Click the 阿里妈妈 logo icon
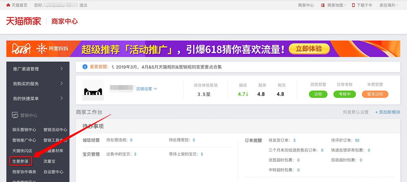407x182 pixels. click(41, 49)
